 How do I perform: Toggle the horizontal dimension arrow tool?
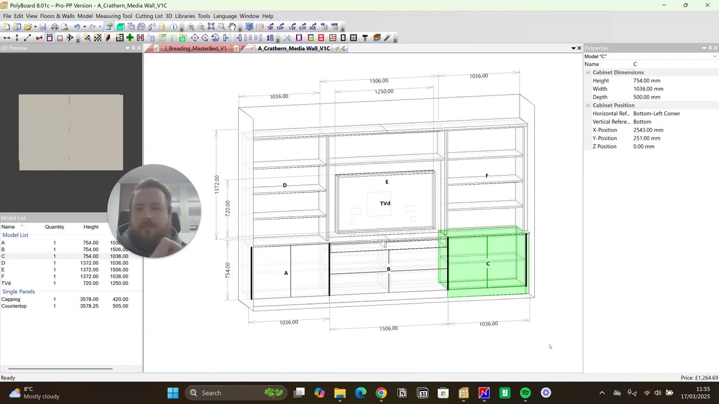coord(7,38)
